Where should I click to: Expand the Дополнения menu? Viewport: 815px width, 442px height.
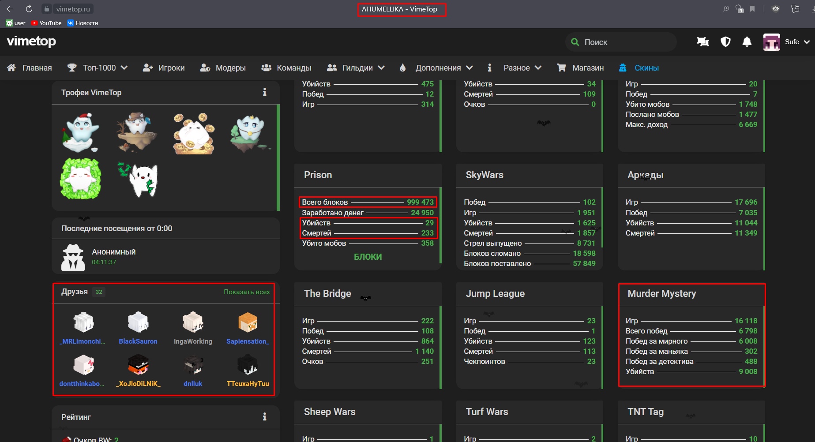click(436, 68)
